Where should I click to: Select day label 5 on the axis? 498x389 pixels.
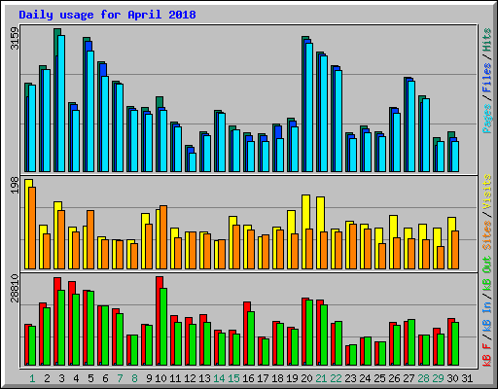[x=90, y=378]
